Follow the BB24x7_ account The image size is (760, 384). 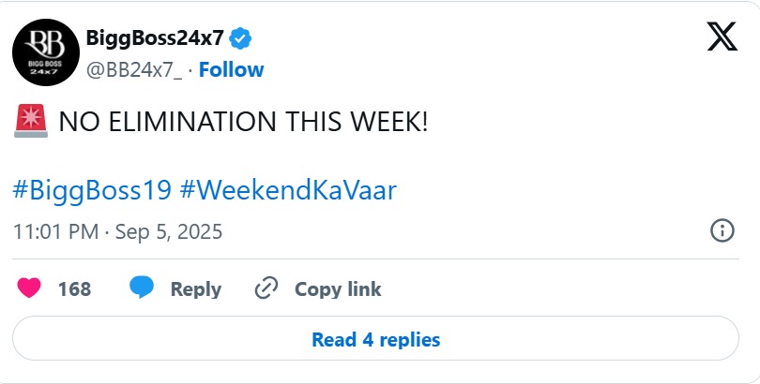pos(231,69)
